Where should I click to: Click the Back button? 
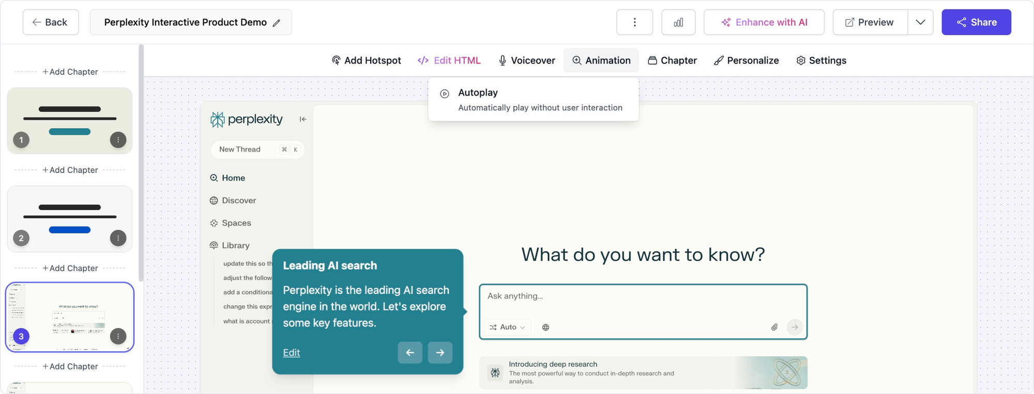point(51,22)
